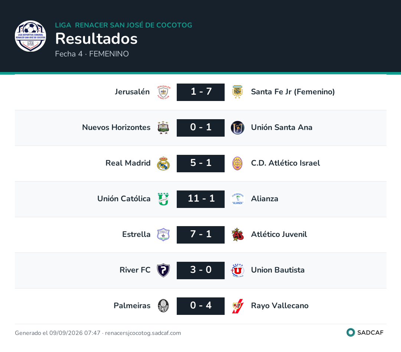This screenshot has width=401, height=352.
Task: Click the Rayo Vallecano crest
Action: (x=238, y=306)
